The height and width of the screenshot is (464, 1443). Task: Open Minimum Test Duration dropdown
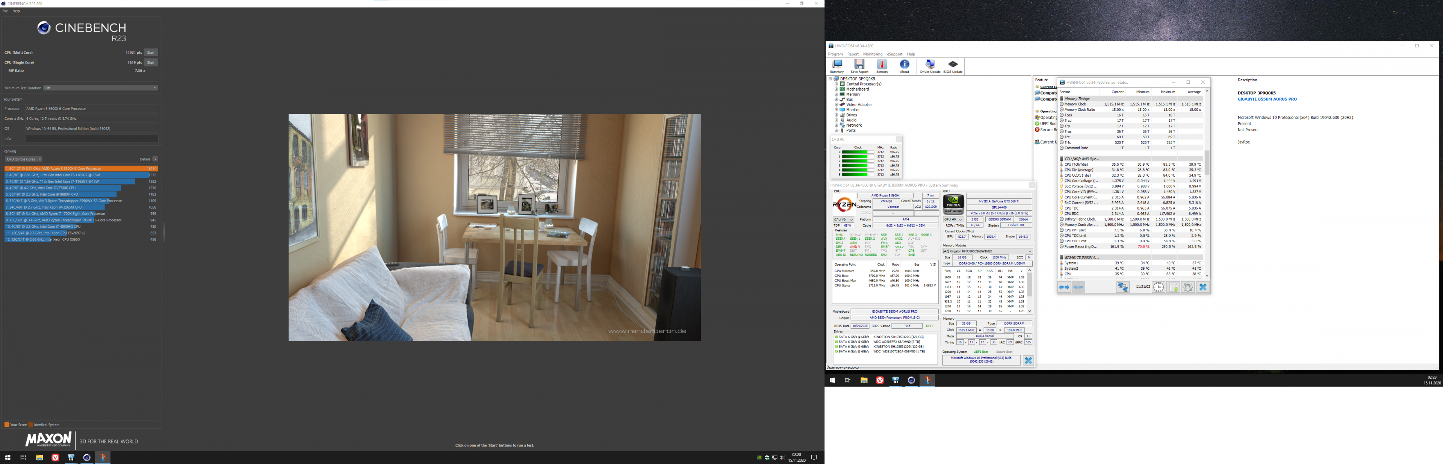coord(101,88)
